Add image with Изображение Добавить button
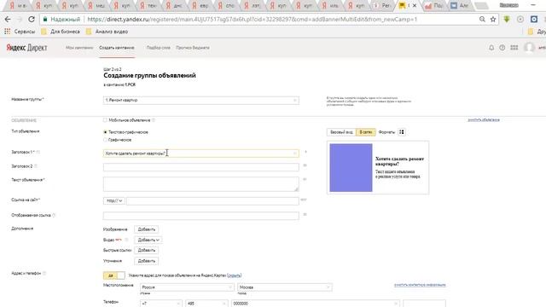 pos(146,229)
